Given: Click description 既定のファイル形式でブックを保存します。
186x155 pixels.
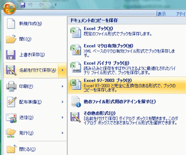Looking at the screenshot, I should 118,34.
